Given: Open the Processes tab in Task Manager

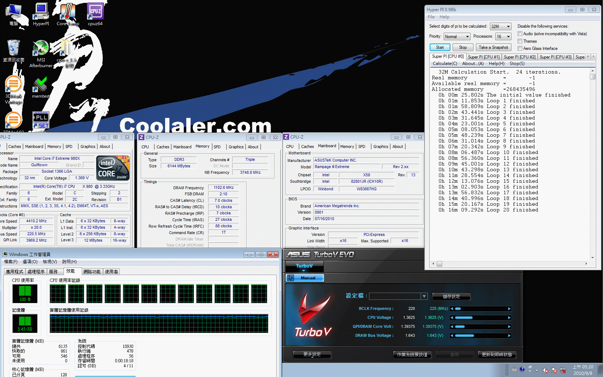Looking at the screenshot, I should [36, 272].
